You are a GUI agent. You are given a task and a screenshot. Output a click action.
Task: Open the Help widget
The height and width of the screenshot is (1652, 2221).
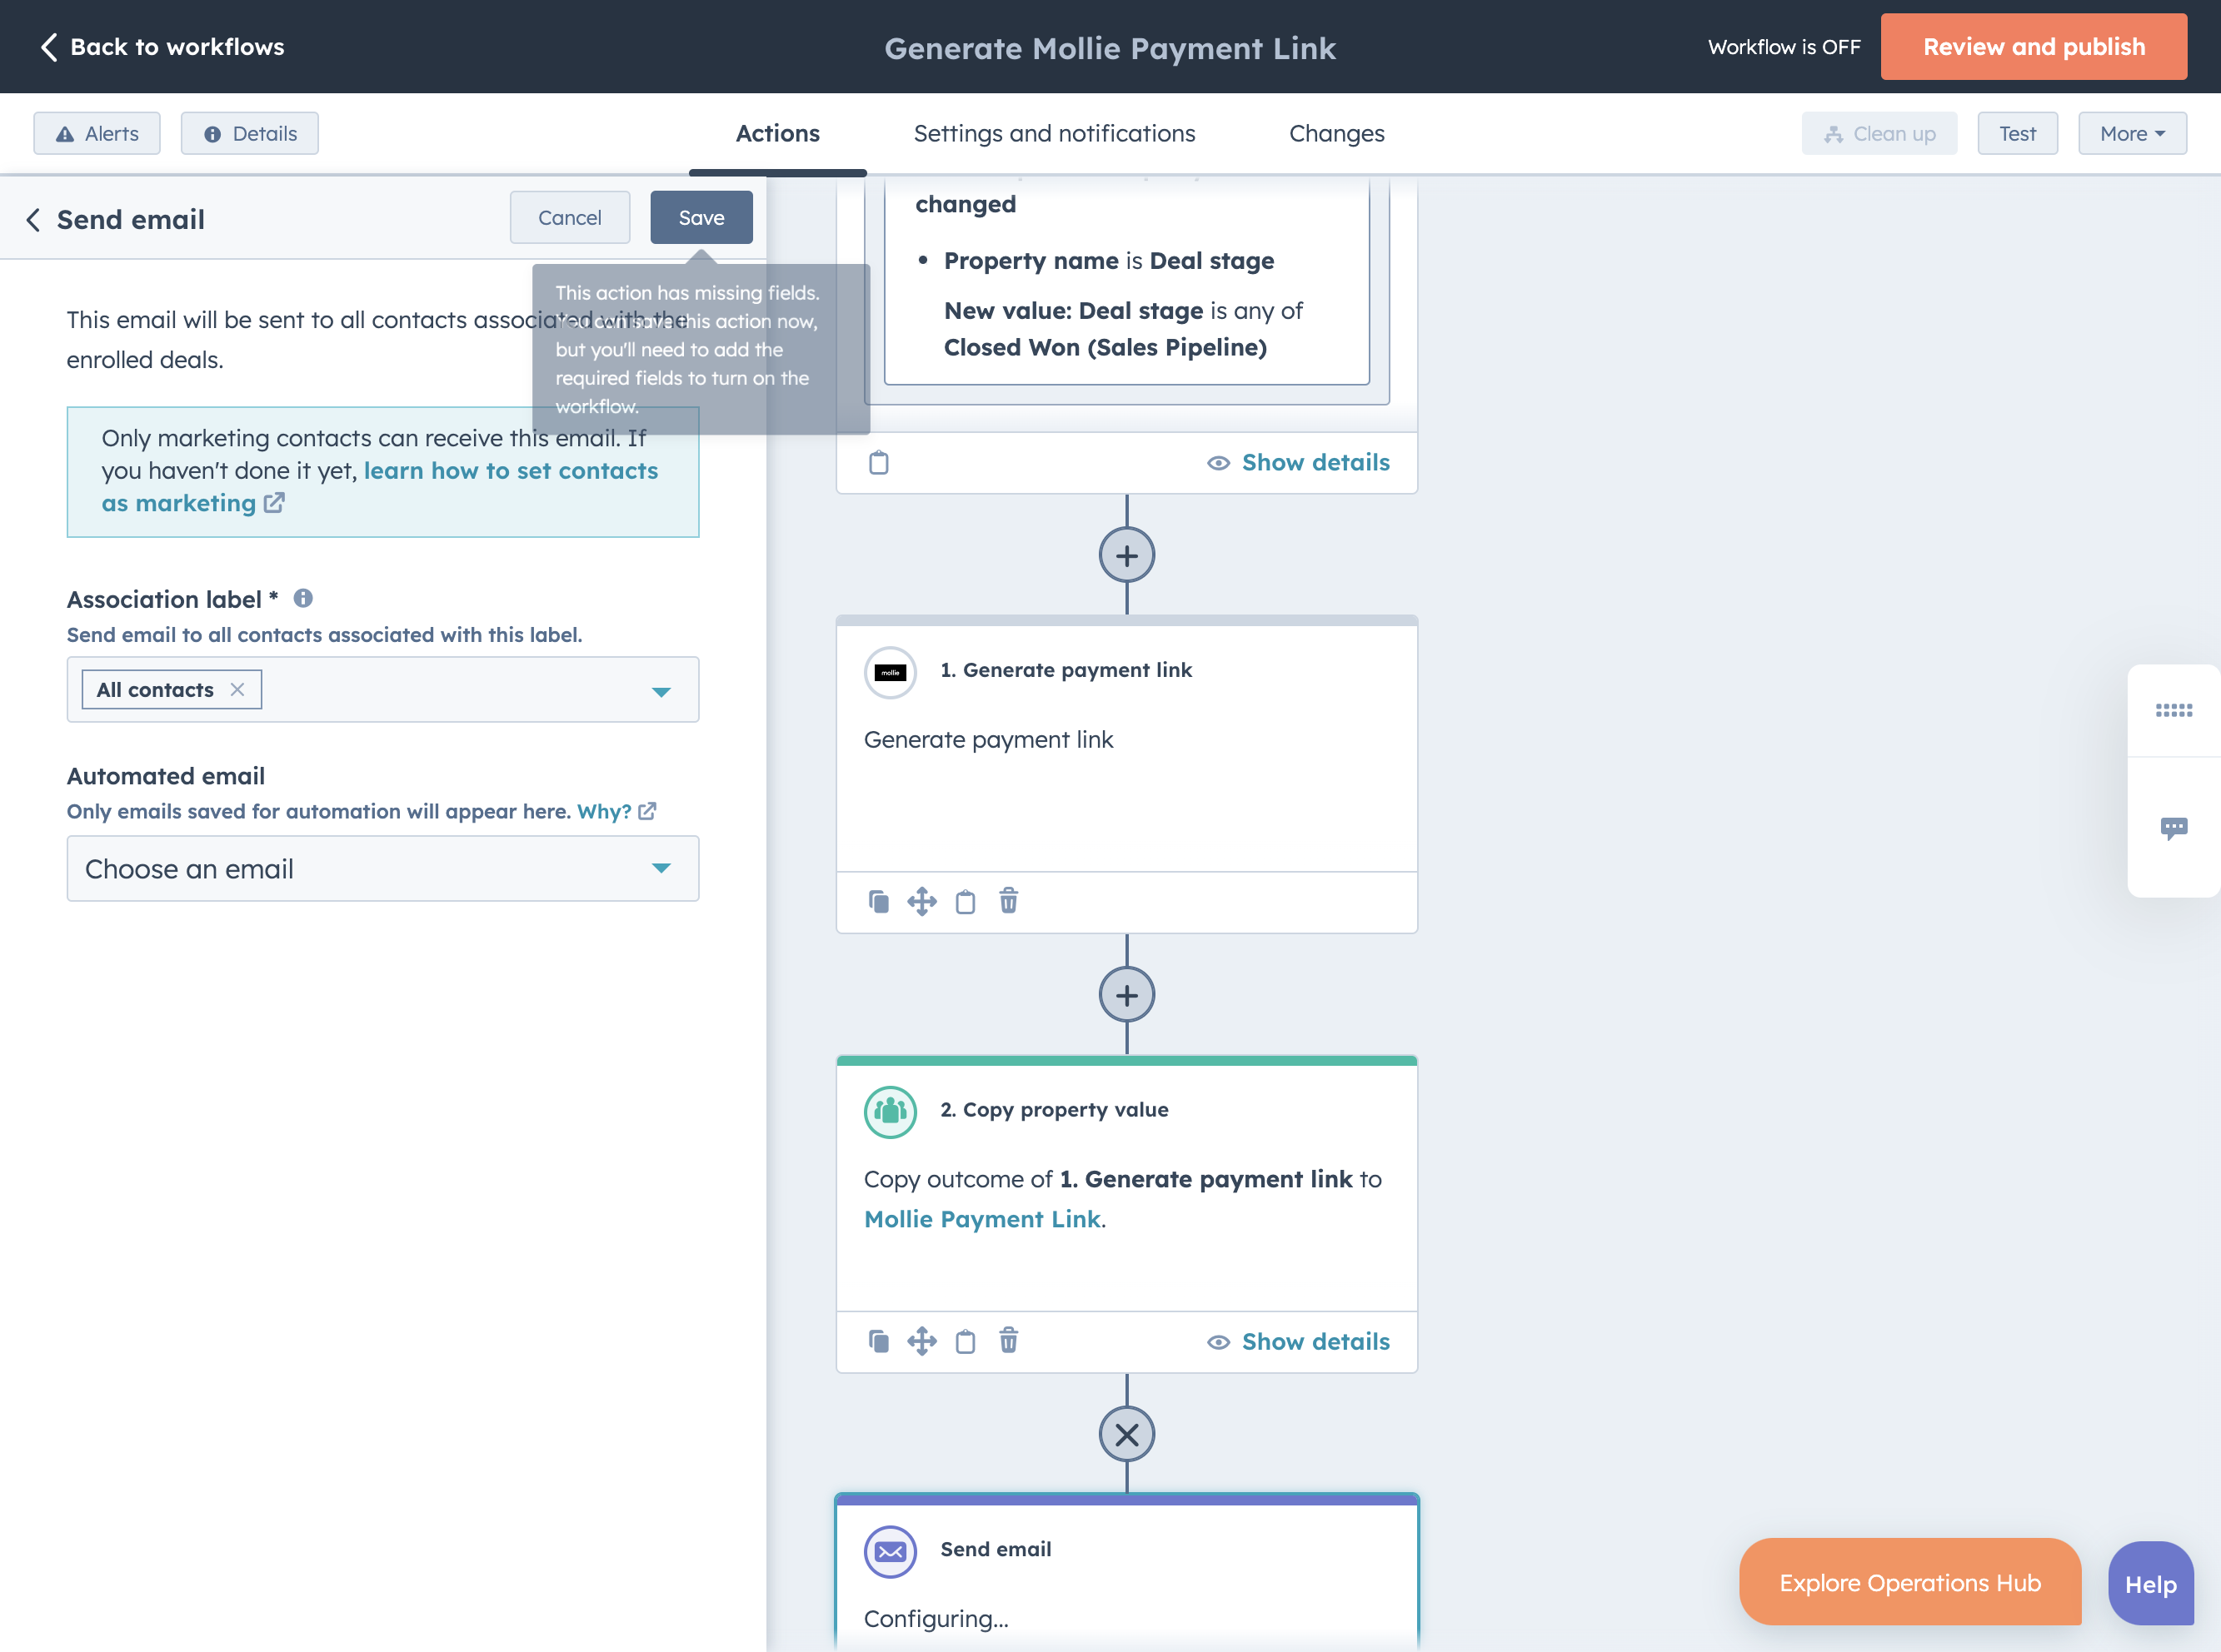pos(2150,1584)
